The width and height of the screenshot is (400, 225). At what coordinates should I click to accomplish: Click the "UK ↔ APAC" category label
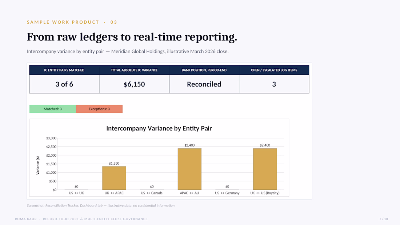[114, 193]
